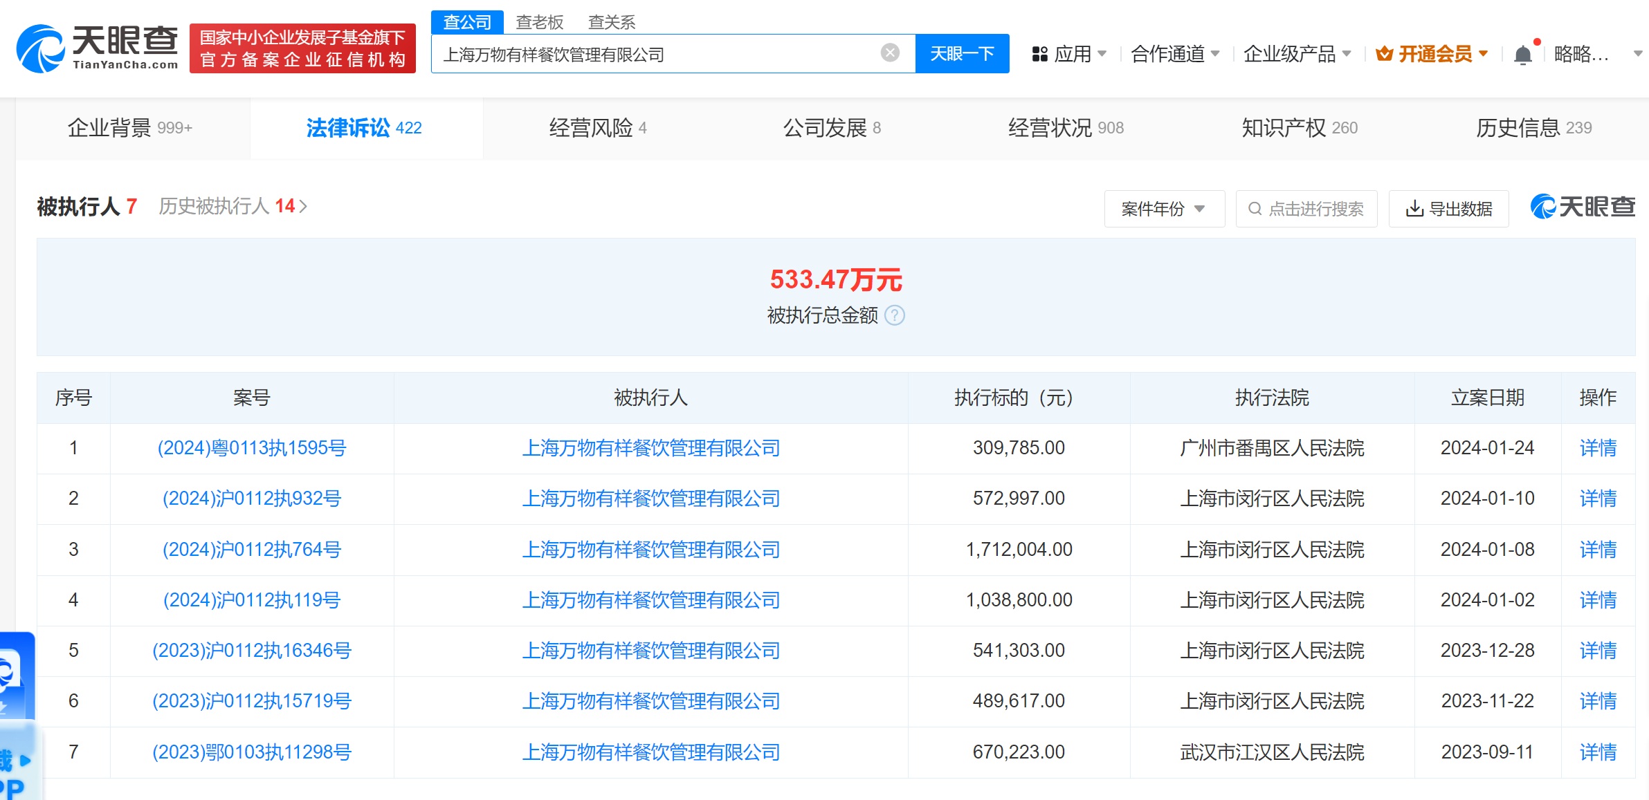Open the notification bell
The height and width of the screenshot is (800, 1649).
click(x=1522, y=54)
